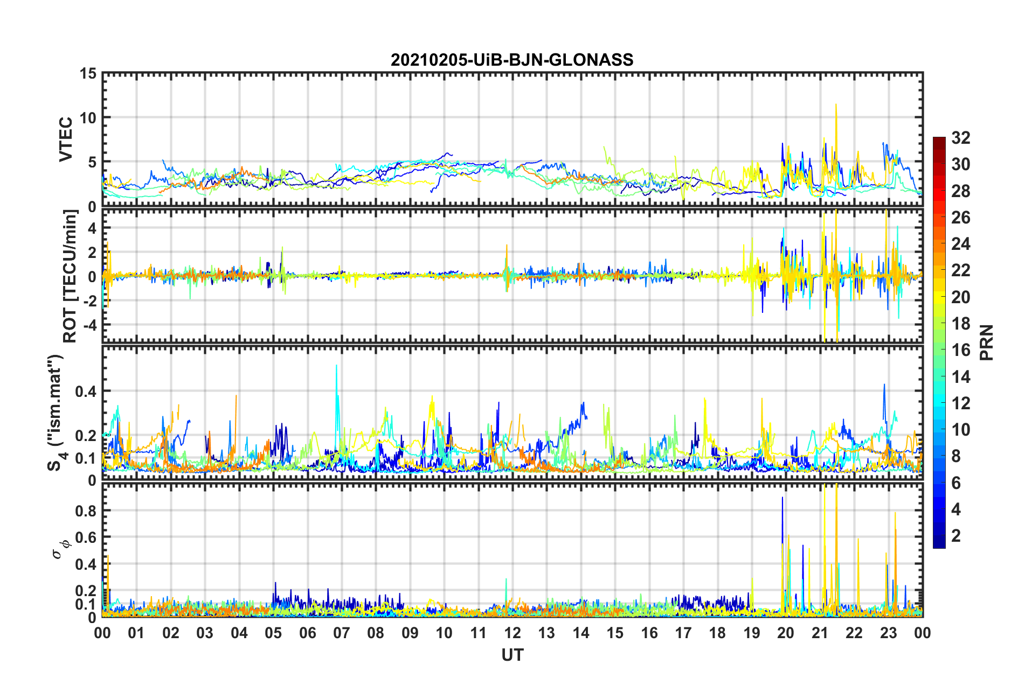The image size is (1025, 685).
Task: Pick the "16" hour tick on UT axis
Action: tap(649, 633)
